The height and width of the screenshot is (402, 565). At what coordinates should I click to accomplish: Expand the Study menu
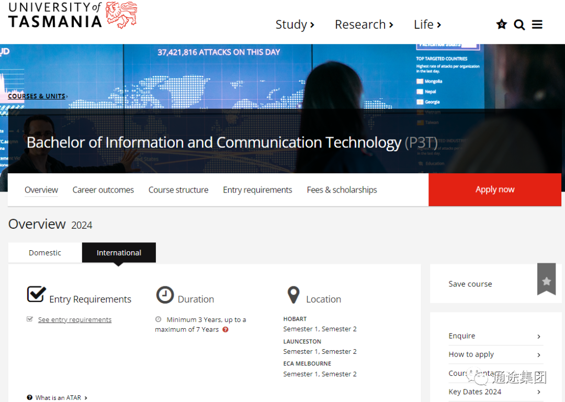295,25
